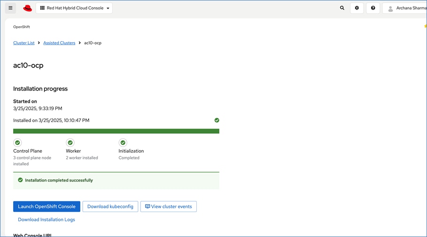Screen dimensions: 427x237
Task: Click '2 worker installed' text
Action: [x=82, y=158]
